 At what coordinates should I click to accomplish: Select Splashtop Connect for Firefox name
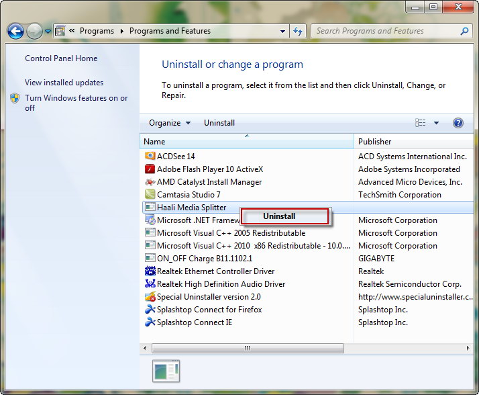pos(209,310)
